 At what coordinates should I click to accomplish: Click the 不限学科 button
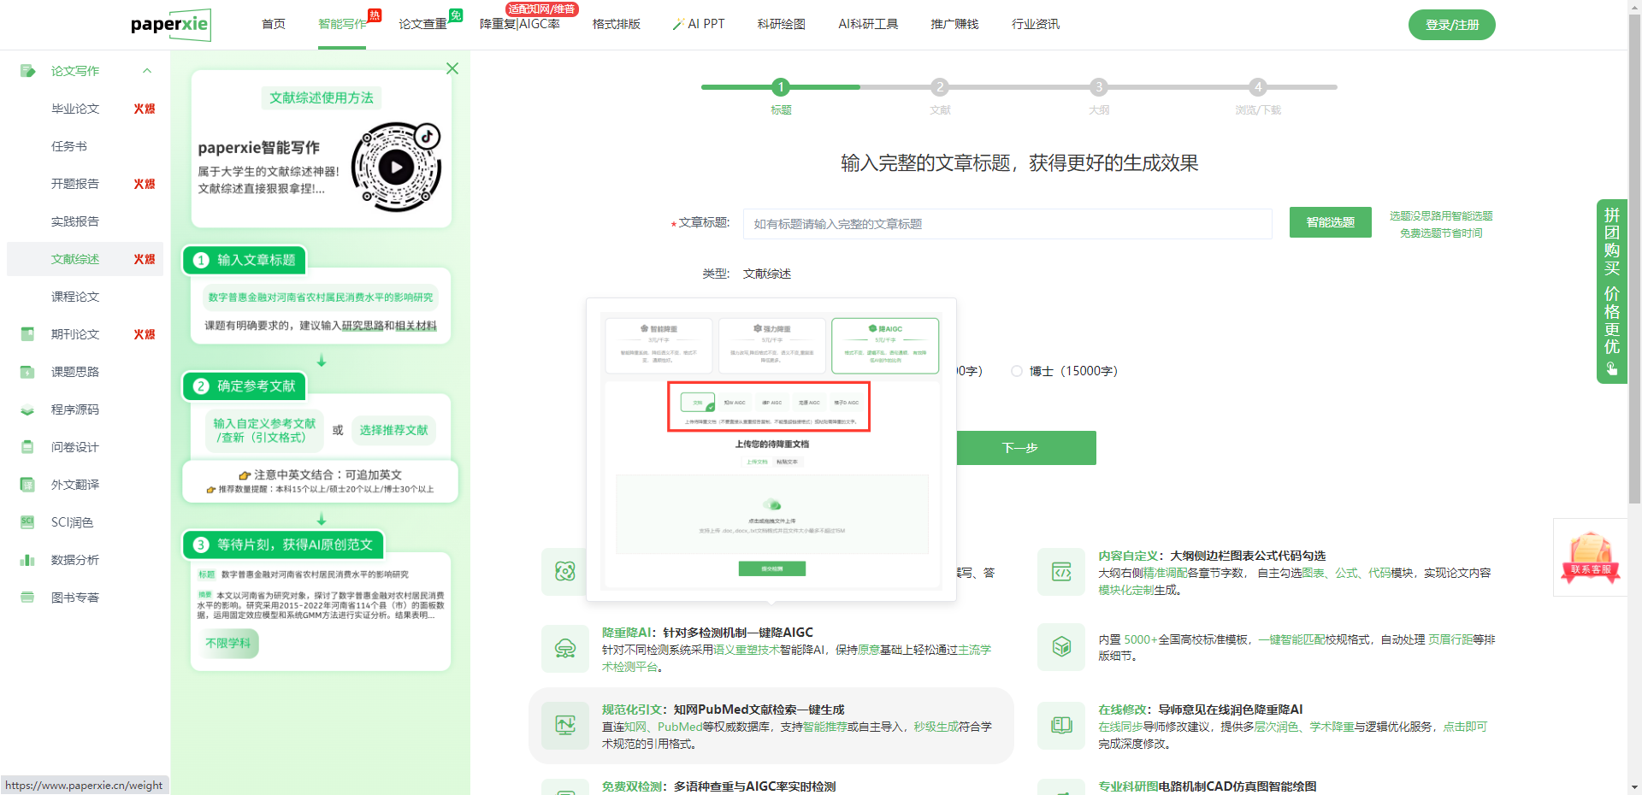228,643
